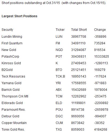Image resolution: width=109 pixels, height=133 pixels.
Task: Select the POU ticker for Paramount Res.
Action: 59,110
